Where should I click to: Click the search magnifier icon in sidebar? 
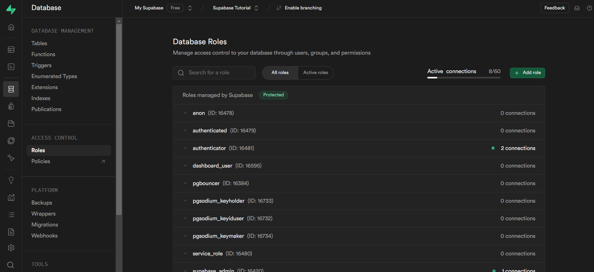point(10,265)
